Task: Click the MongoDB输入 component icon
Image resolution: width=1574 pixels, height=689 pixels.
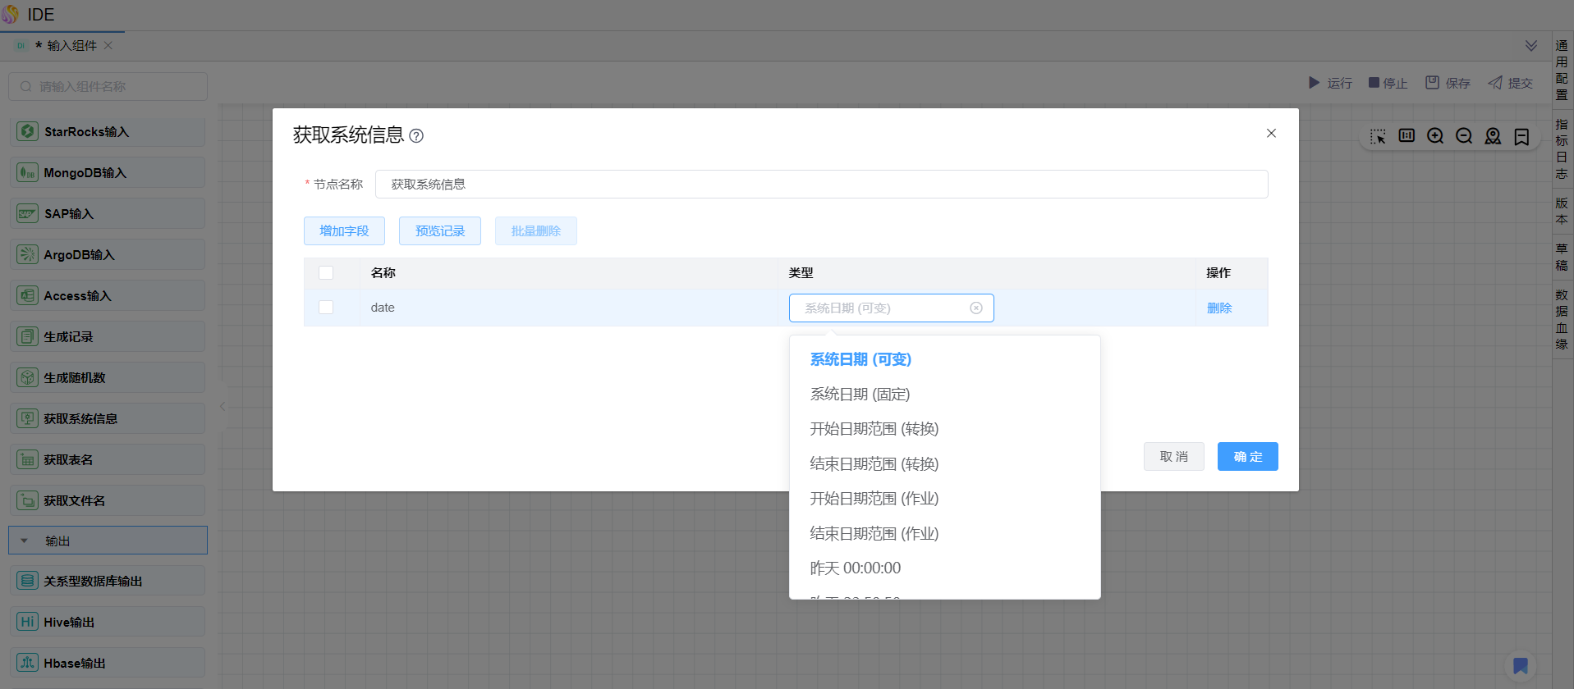Action: pos(27,172)
